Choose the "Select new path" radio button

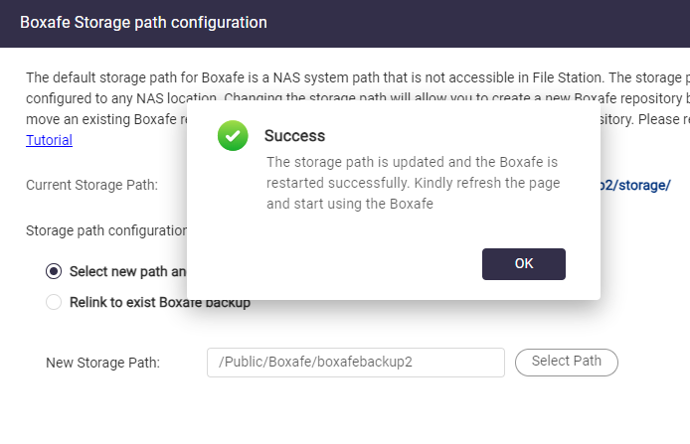tap(54, 271)
